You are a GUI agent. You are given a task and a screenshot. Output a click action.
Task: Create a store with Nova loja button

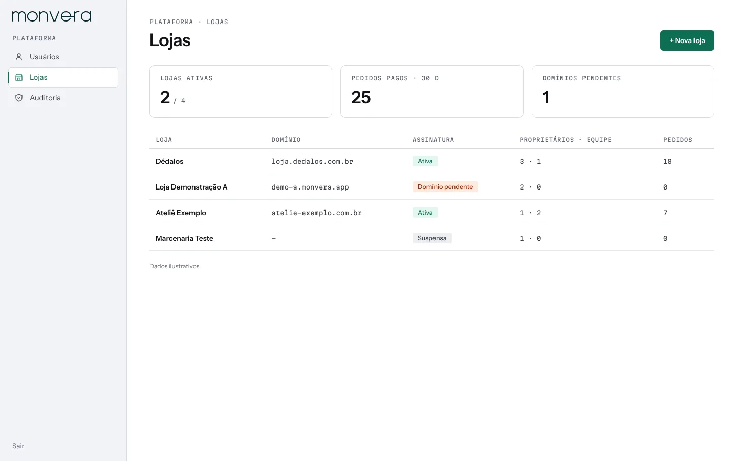tap(687, 40)
